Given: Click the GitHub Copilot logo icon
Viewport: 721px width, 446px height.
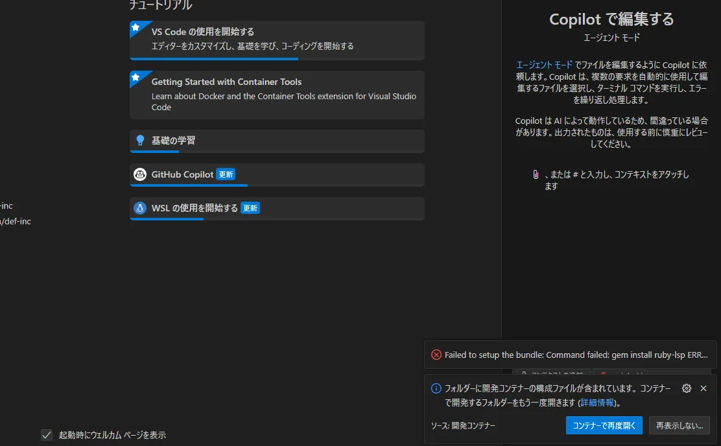Looking at the screenshot, I should pyautogui.click(x=140, y=174).
